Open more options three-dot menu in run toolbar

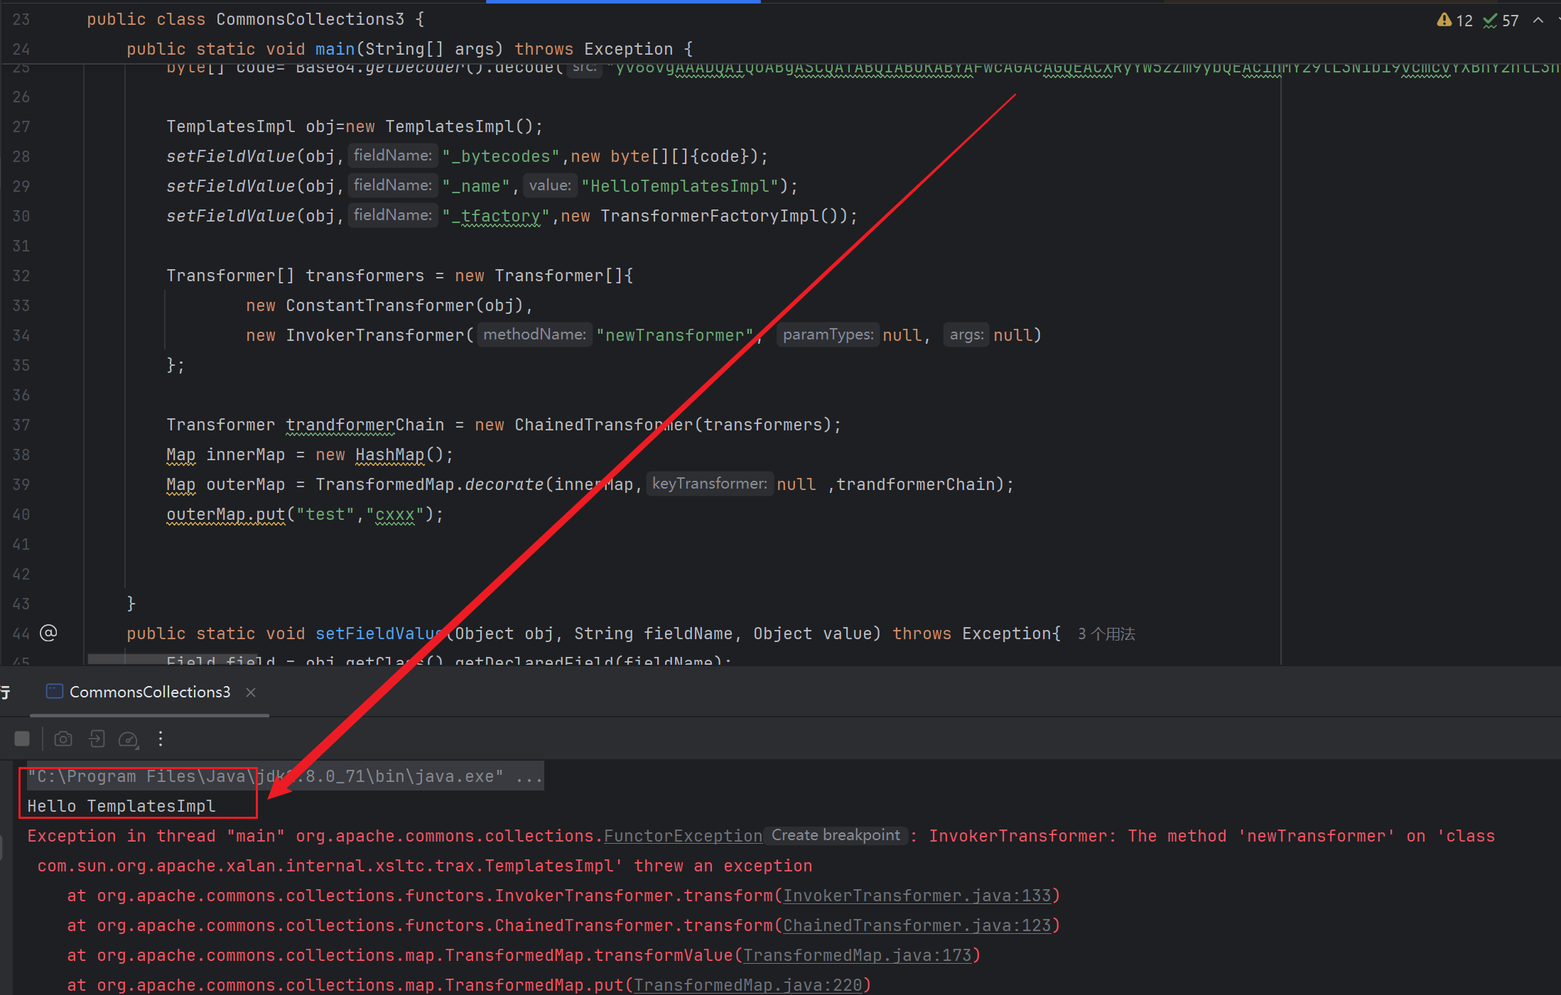[x=161, y=739]
